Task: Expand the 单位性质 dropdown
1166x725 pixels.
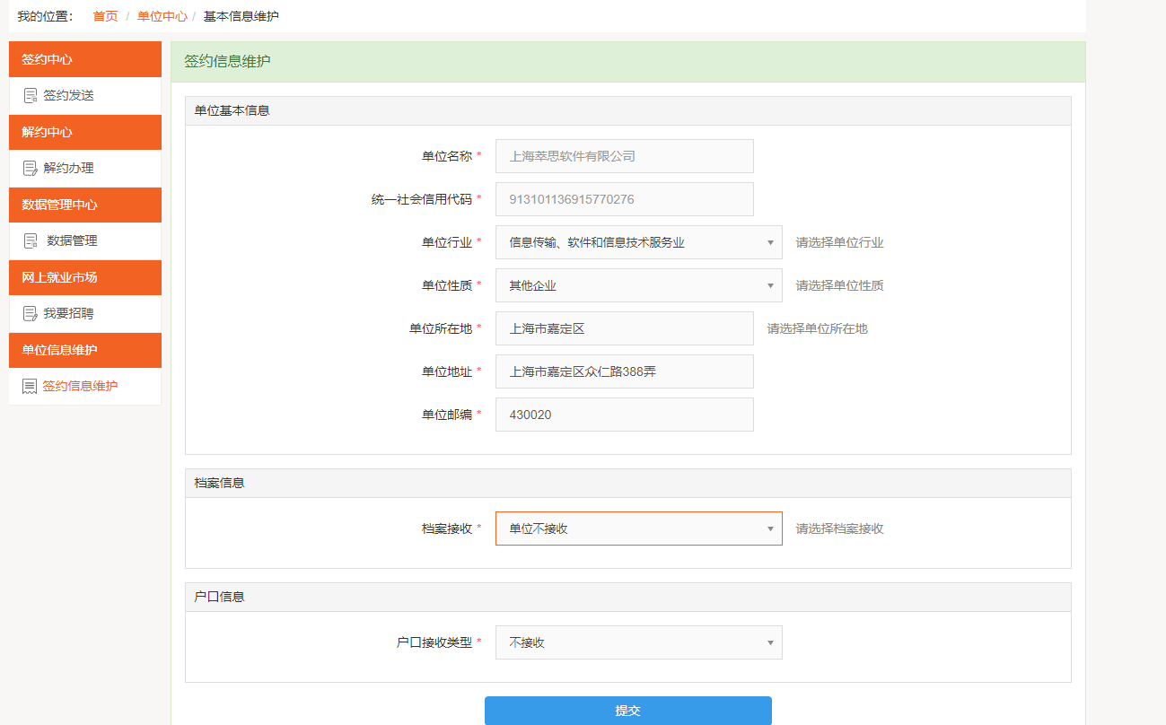Action: [x=638, y=285]
